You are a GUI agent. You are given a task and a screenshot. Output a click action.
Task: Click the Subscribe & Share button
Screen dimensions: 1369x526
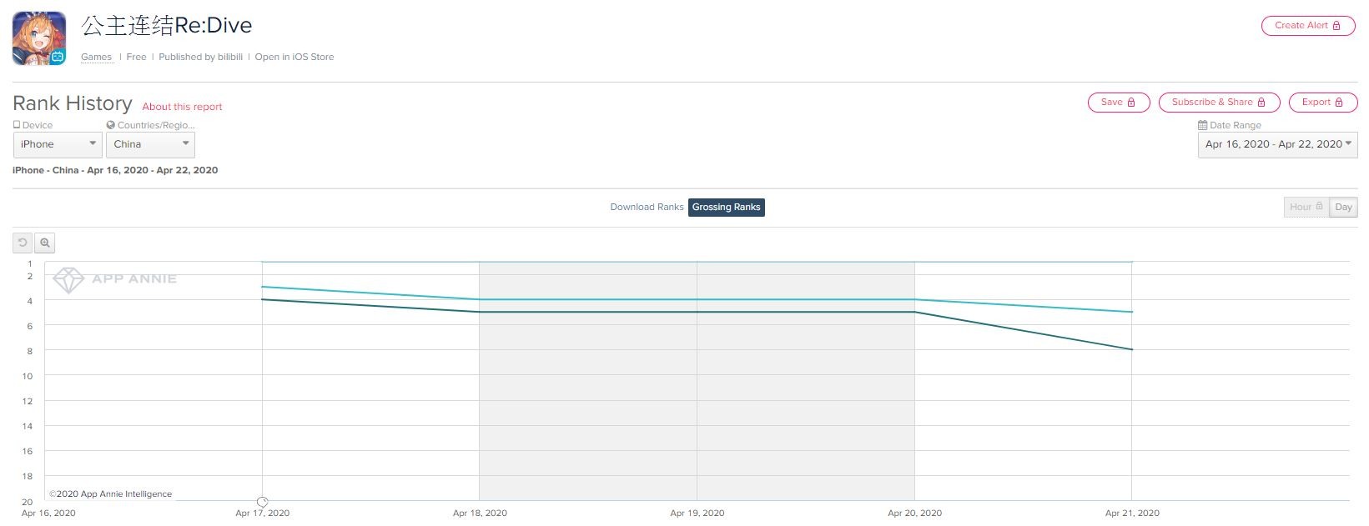tap(1218, 103)
